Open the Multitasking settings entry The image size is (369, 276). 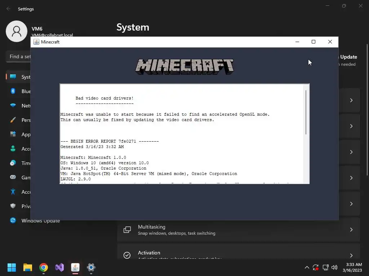239,230
